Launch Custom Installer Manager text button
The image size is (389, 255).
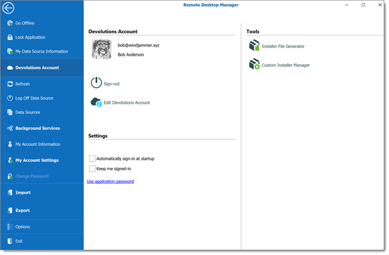coord(286,65)
